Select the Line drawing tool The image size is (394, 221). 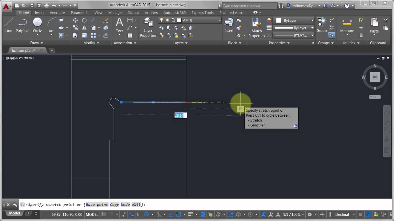pos(9,25)
